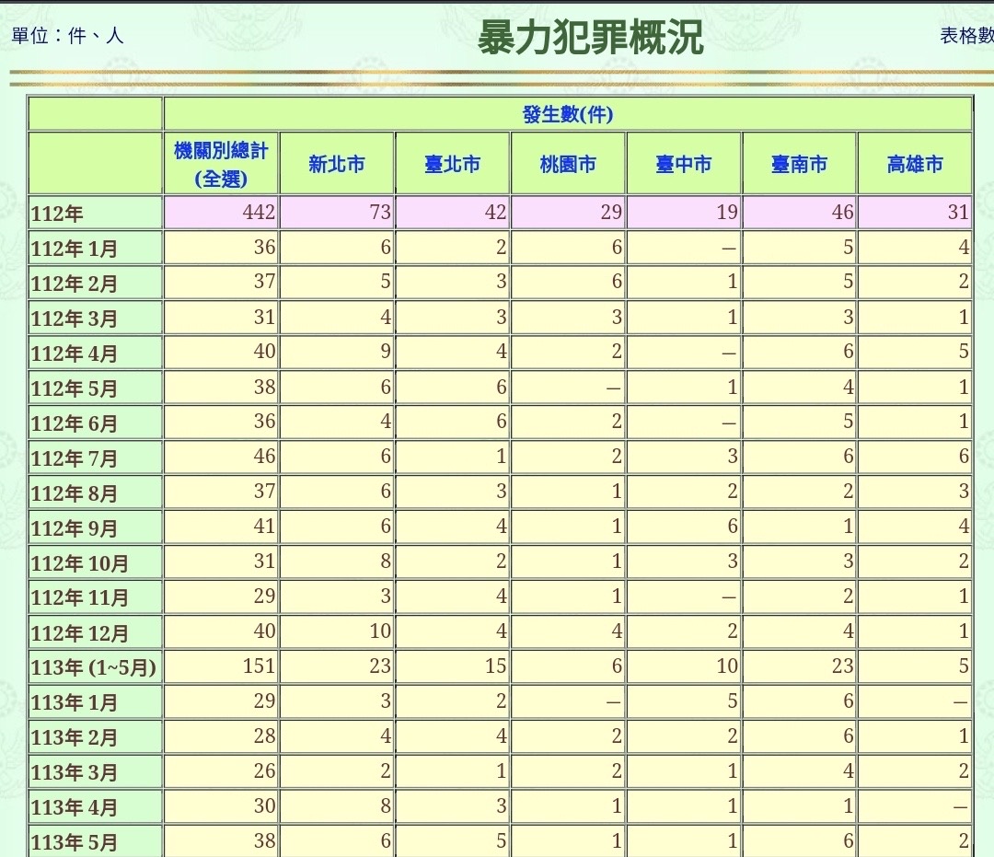Click the 臺南市 column header
The width and height of the screenshot is (994, 857).
pyautogui.click(x=799, y=165)
